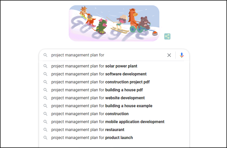Click the share icon beside the doodle
The width and height of the screenshot is (227, 148).
click(x=167, y=36)
